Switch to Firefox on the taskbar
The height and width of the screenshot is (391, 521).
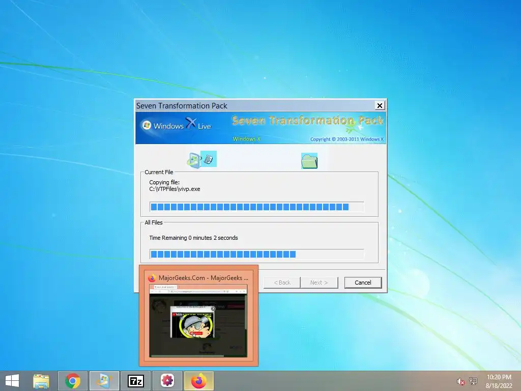pyautogui.click(x=199, y=381)
